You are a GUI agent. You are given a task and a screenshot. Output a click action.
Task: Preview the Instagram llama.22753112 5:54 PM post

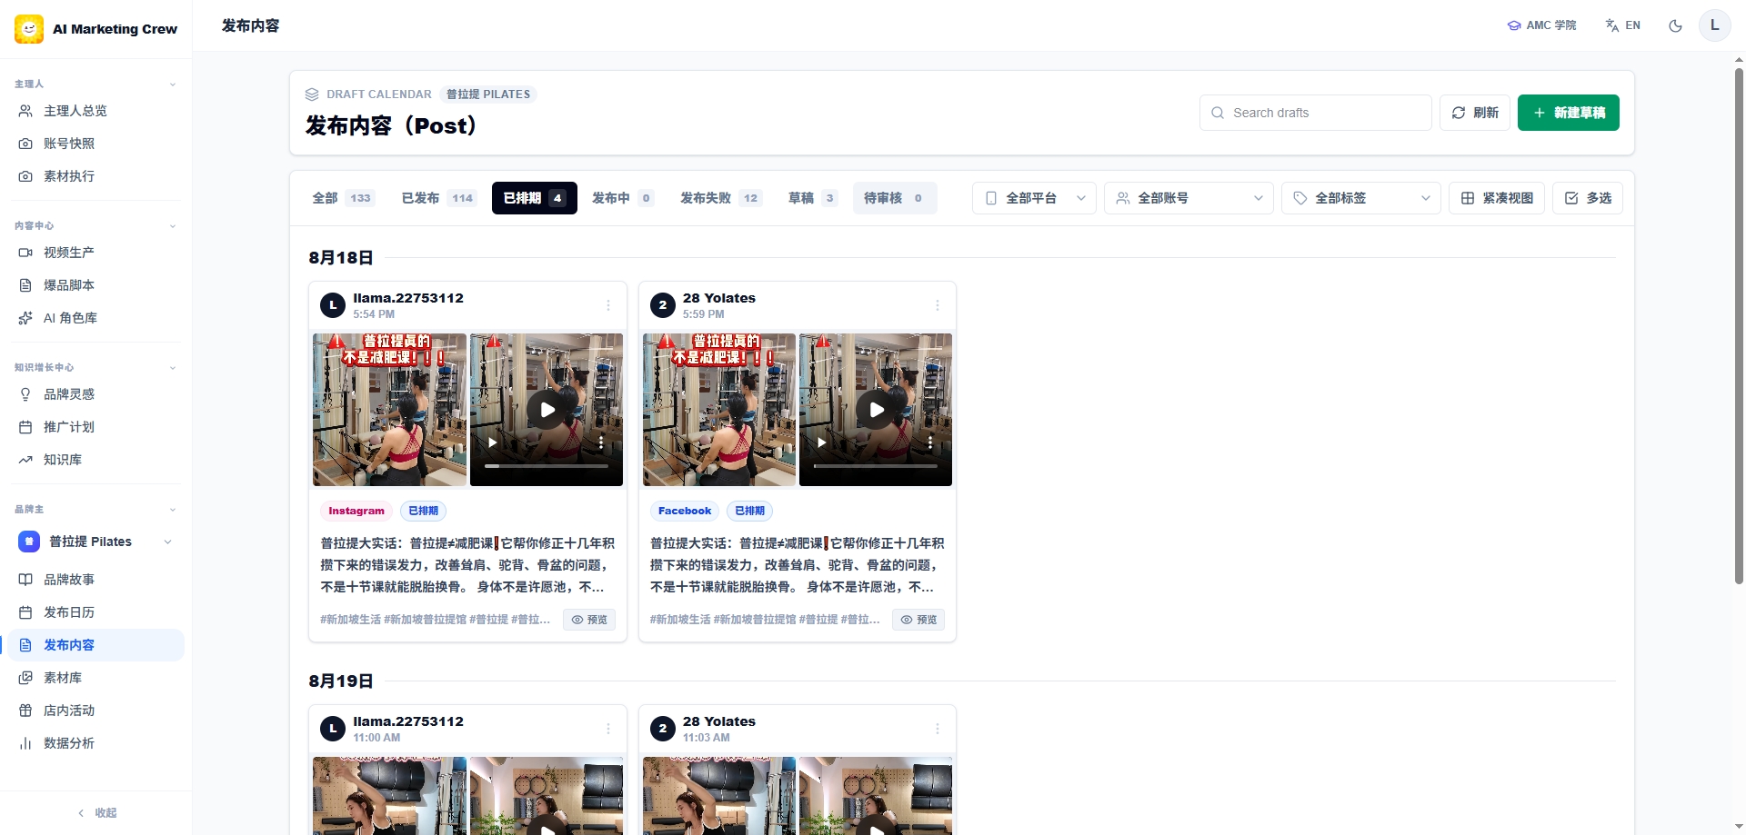589,620
